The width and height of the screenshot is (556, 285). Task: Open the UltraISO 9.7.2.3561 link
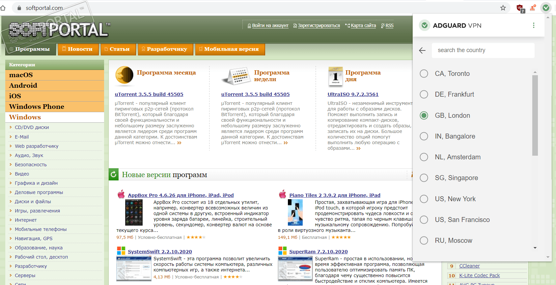353,94
